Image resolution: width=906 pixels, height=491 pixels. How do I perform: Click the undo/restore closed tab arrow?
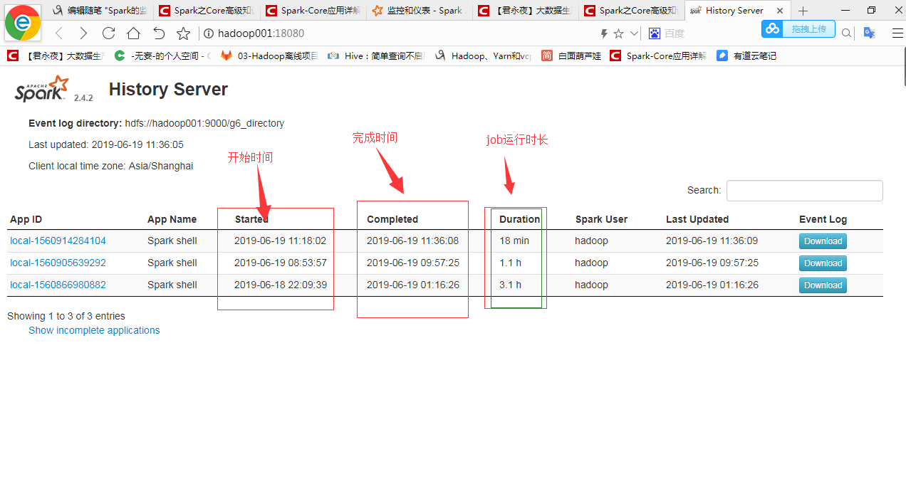pos(159,33)
